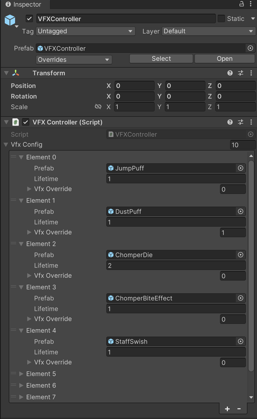This screenshot has height=419, width=257.
Task: Select the Inspector tab
Action: click(x=24, y=4)
